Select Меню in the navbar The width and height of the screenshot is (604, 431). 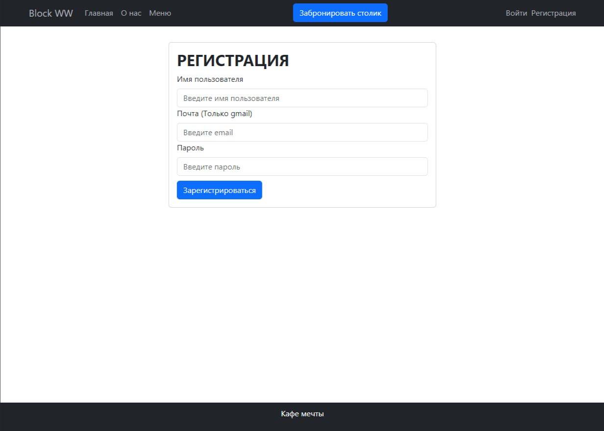click(160, 13)
